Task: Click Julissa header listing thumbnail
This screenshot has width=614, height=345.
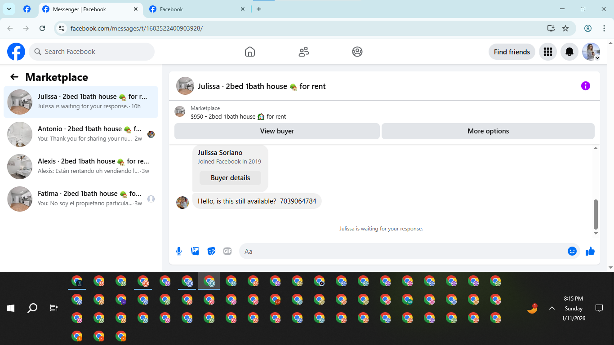Action: click(x=185, y=86)
